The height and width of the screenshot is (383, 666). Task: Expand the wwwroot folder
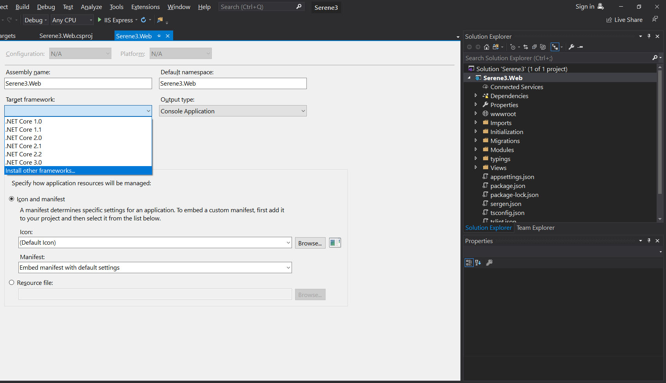pyautogui.click(x=476, y=113)
